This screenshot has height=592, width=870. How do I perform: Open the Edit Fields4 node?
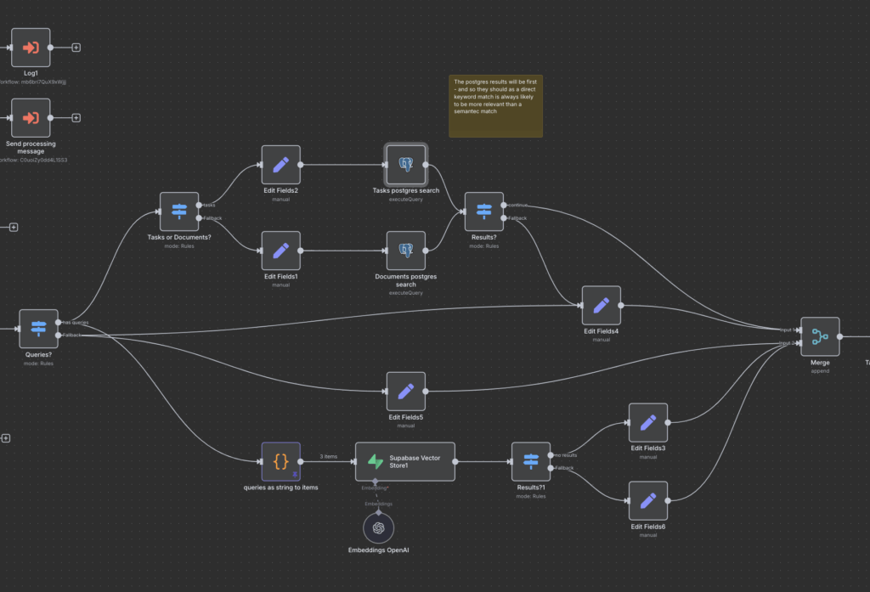point(601,305)
